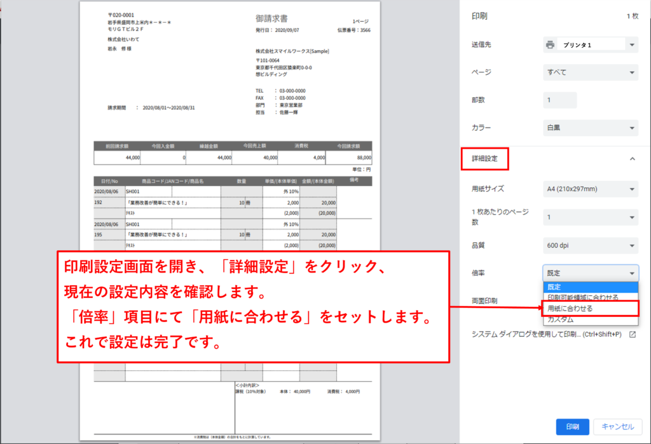
Task: Open the ページ dropdown set to すべて
Action: click(591, 72)
